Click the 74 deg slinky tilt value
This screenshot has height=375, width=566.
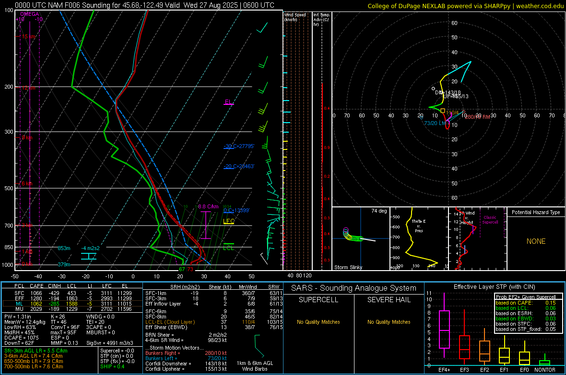pyautogui.click(x=379, y=211)
